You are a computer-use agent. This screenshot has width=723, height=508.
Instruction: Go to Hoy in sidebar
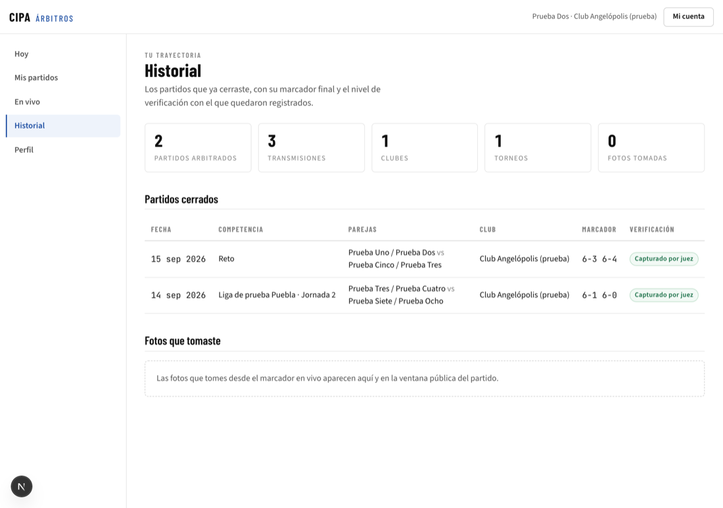[62, 54]
